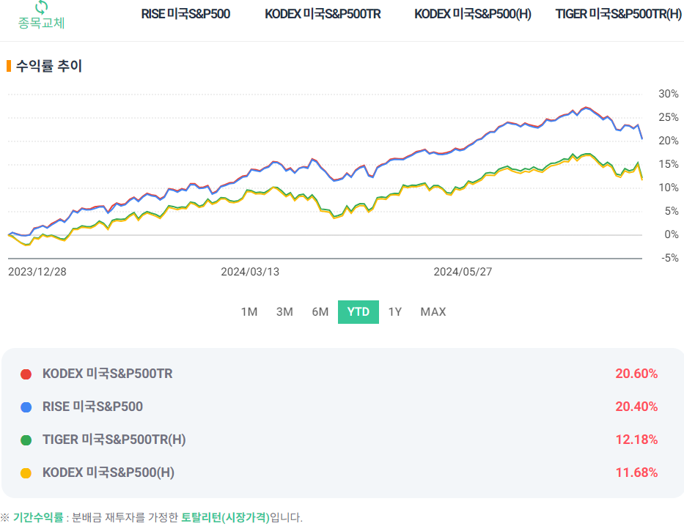Select KODEX 미국S&P500TR header item

click(323, 14)
